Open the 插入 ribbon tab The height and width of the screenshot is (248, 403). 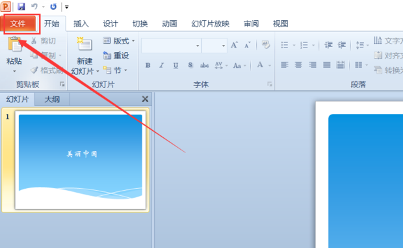point(81,23)
